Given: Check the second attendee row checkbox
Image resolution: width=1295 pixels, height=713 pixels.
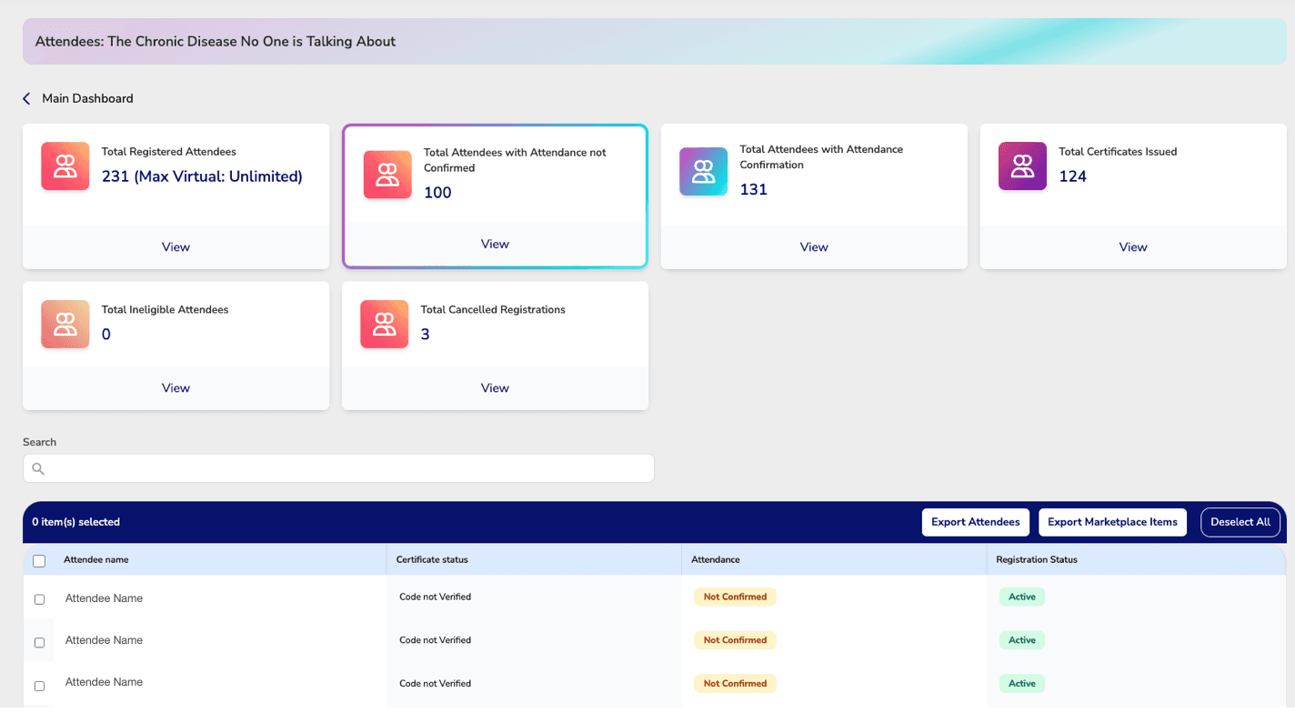Looking at the screenshot, I should tap(39, 642).
